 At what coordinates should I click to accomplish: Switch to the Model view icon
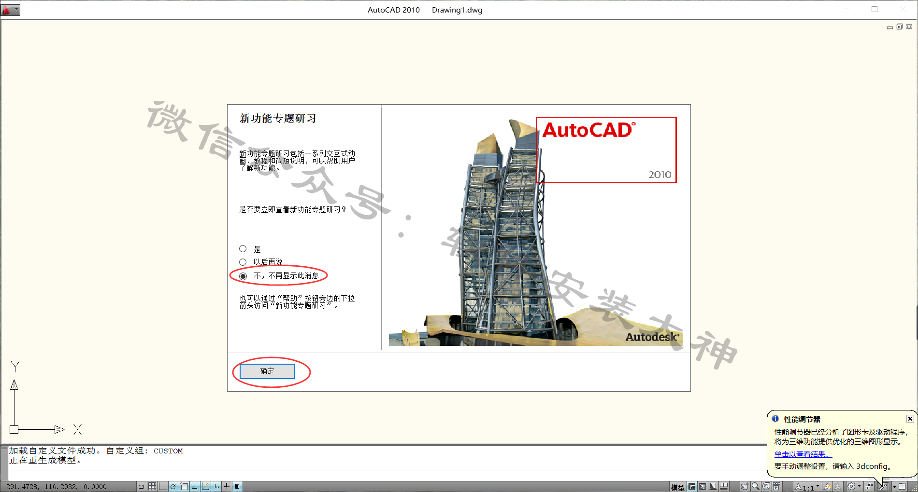(692, 486)
